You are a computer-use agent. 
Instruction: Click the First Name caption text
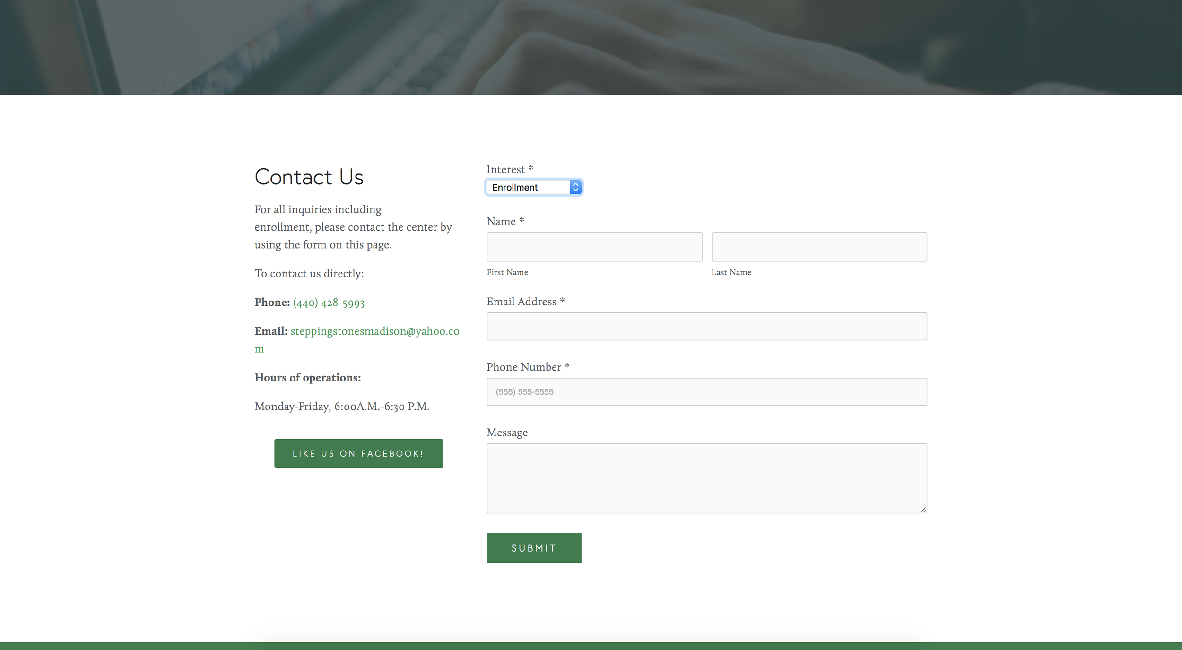coord(507,272)
